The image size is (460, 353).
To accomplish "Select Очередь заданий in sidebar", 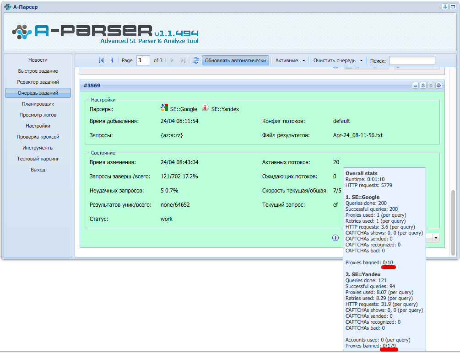I will click(x=38, y=93).
